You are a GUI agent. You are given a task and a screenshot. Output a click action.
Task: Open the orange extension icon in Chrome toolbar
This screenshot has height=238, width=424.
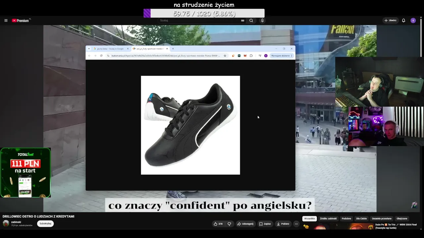click(233, 56)
